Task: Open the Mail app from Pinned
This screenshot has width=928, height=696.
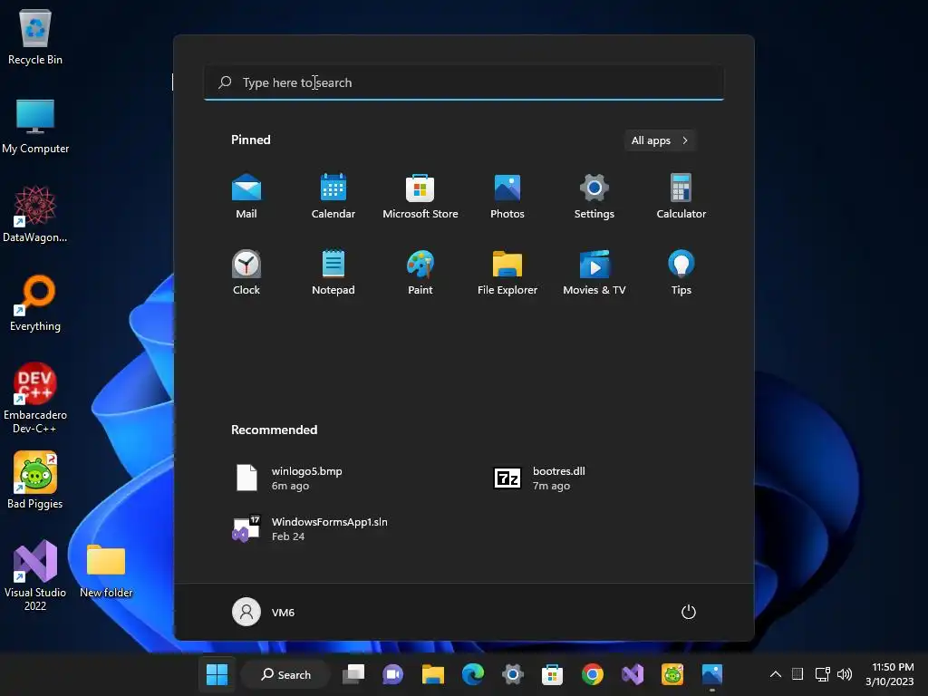Action: (x=246, y=197)
